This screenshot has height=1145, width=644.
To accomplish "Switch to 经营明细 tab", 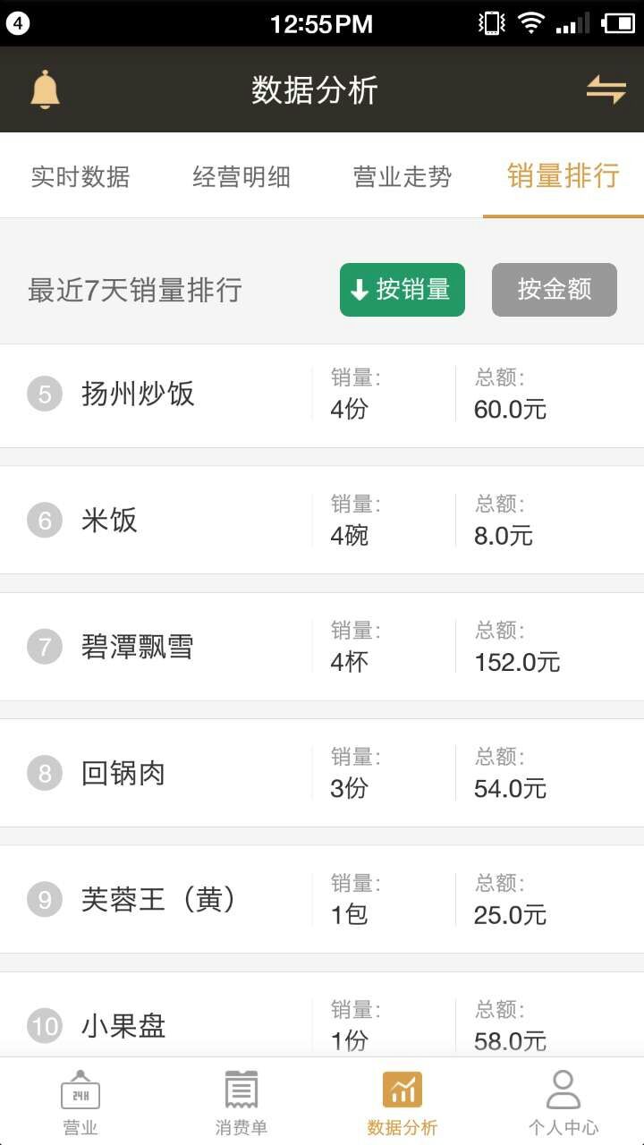I will click(241, 176).
